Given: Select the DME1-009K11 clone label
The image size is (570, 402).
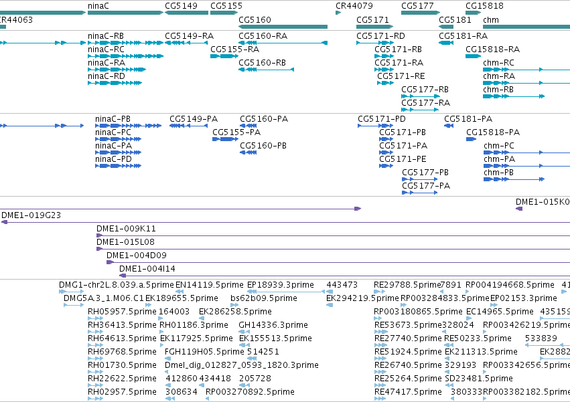Looking at the screenshot, I should 126,229.
